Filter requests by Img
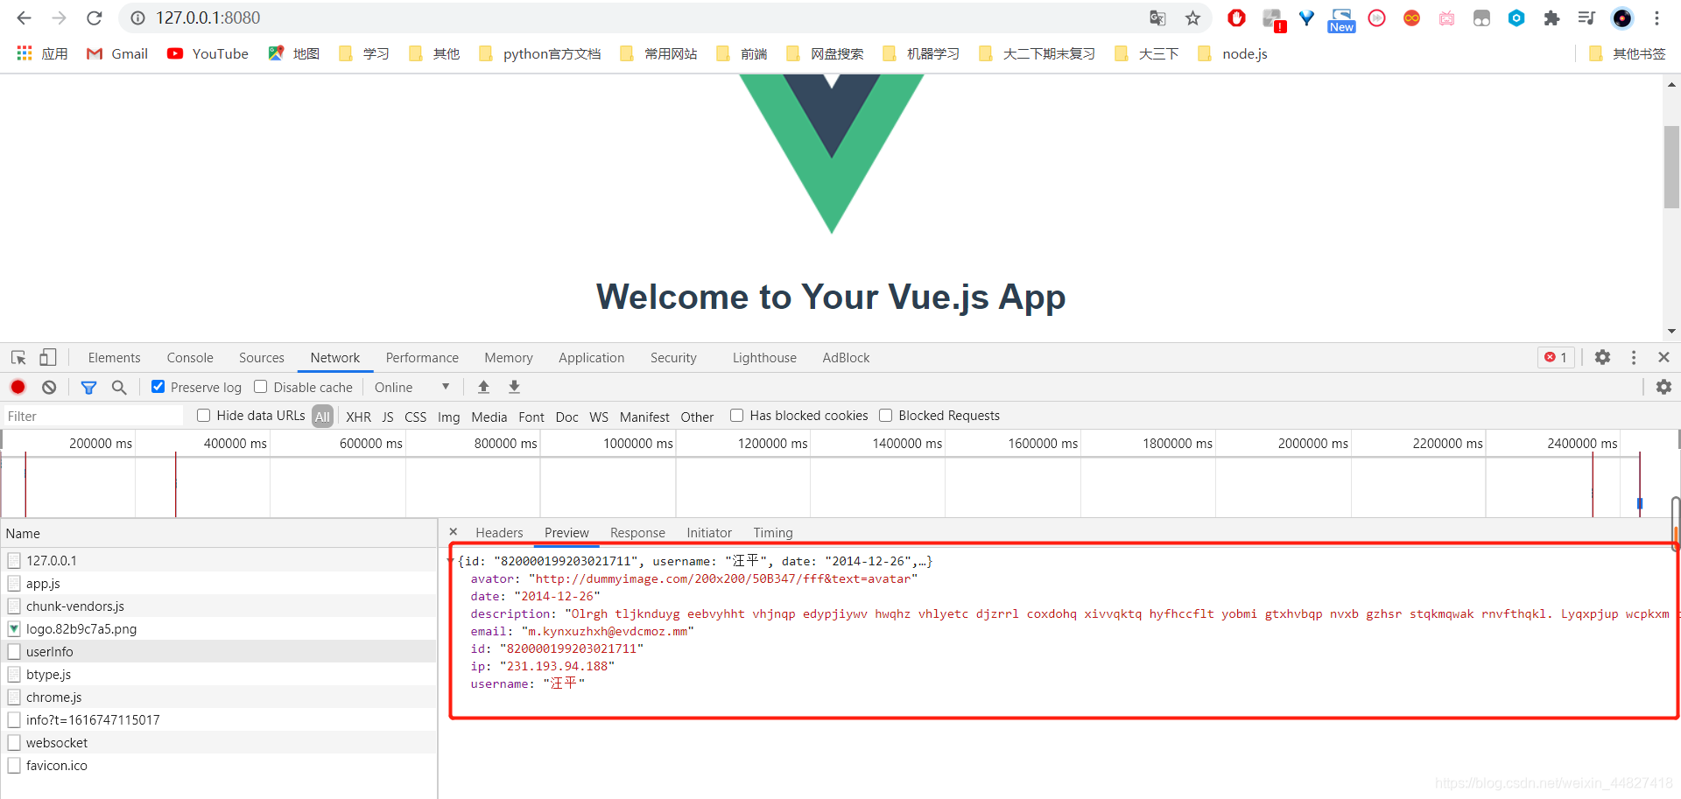1681x799 pixels. point(449,417)
